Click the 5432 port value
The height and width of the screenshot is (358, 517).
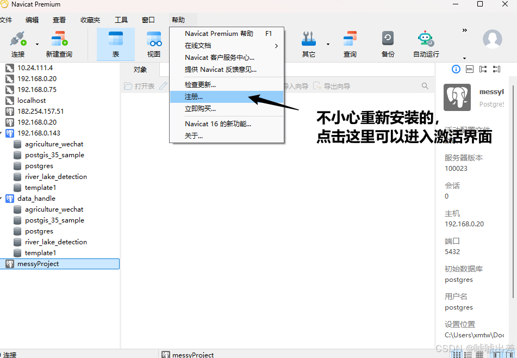pos(452,252)
